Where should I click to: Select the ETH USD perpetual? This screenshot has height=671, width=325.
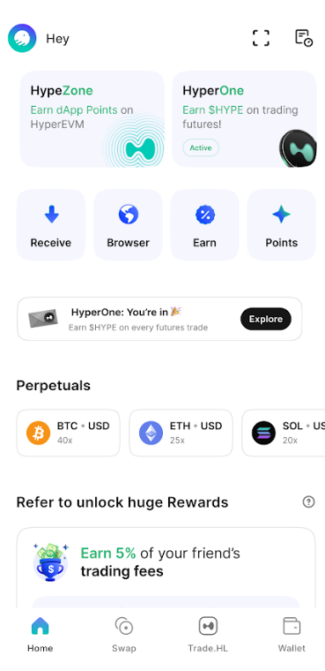click(x=181, y=433)
